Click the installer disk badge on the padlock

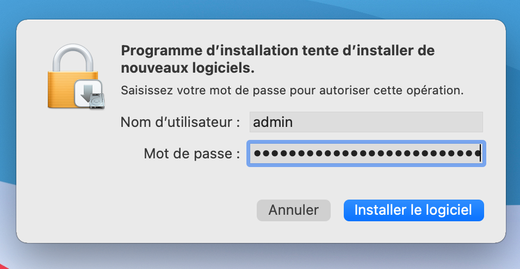point(90,94)
